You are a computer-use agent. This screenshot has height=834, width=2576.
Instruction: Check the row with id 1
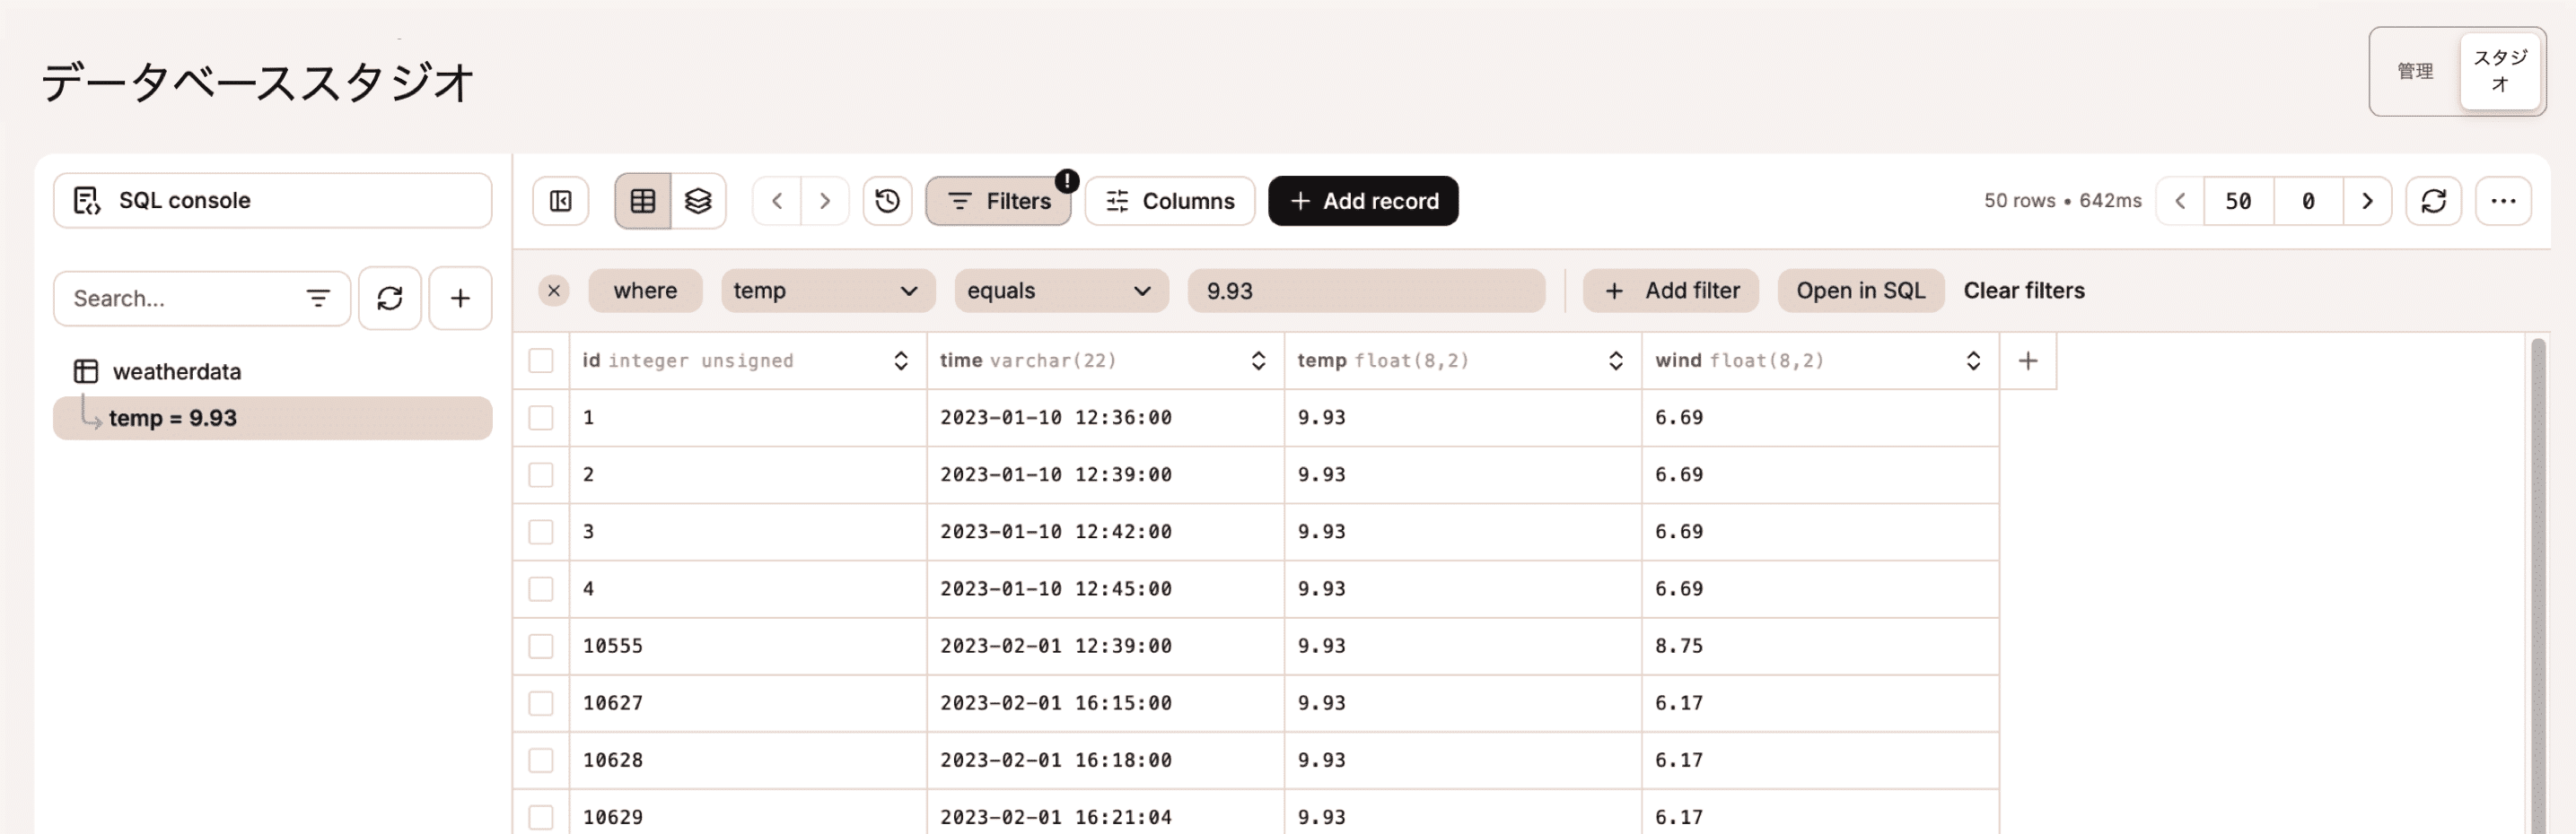541,418
